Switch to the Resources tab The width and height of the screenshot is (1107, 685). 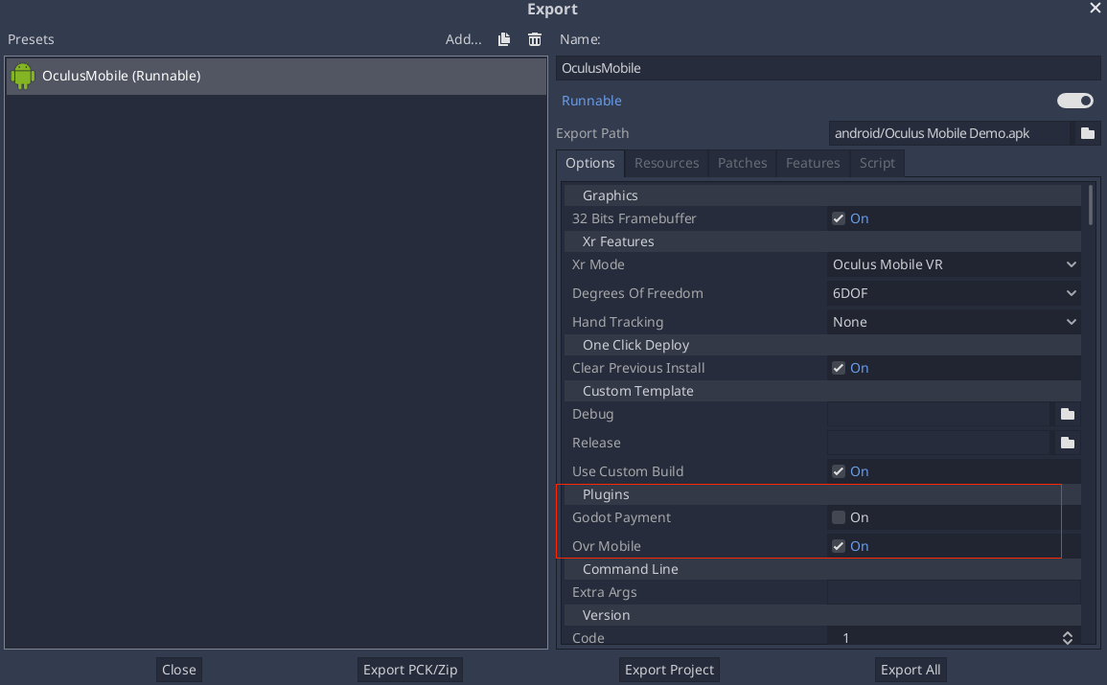pyautogui.click(x=666, y=163)
